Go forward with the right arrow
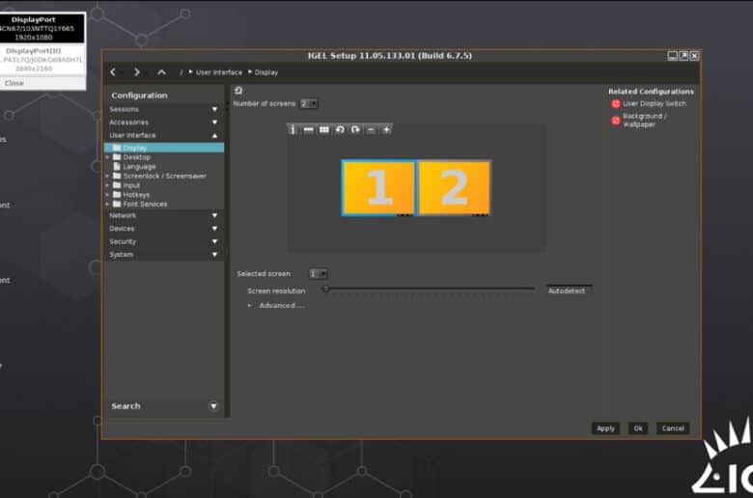 [137, 72]
